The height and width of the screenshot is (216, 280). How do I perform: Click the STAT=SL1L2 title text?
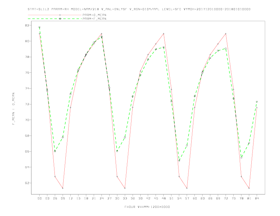click(39, 9)
